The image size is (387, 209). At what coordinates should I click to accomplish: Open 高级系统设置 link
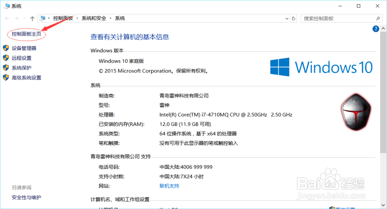click(26, 78)
